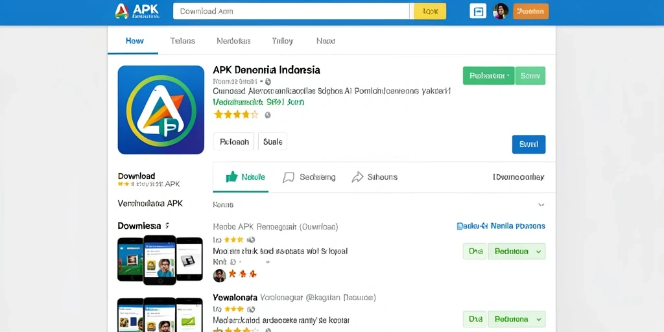The height and width of the screenshot is (332, 664).
Task: Click the Suale button
Action: click(x=272, y=142)
